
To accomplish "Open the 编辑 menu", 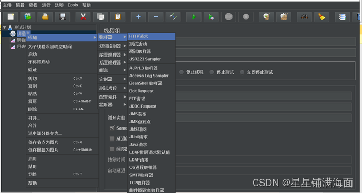I will [20, 5].
